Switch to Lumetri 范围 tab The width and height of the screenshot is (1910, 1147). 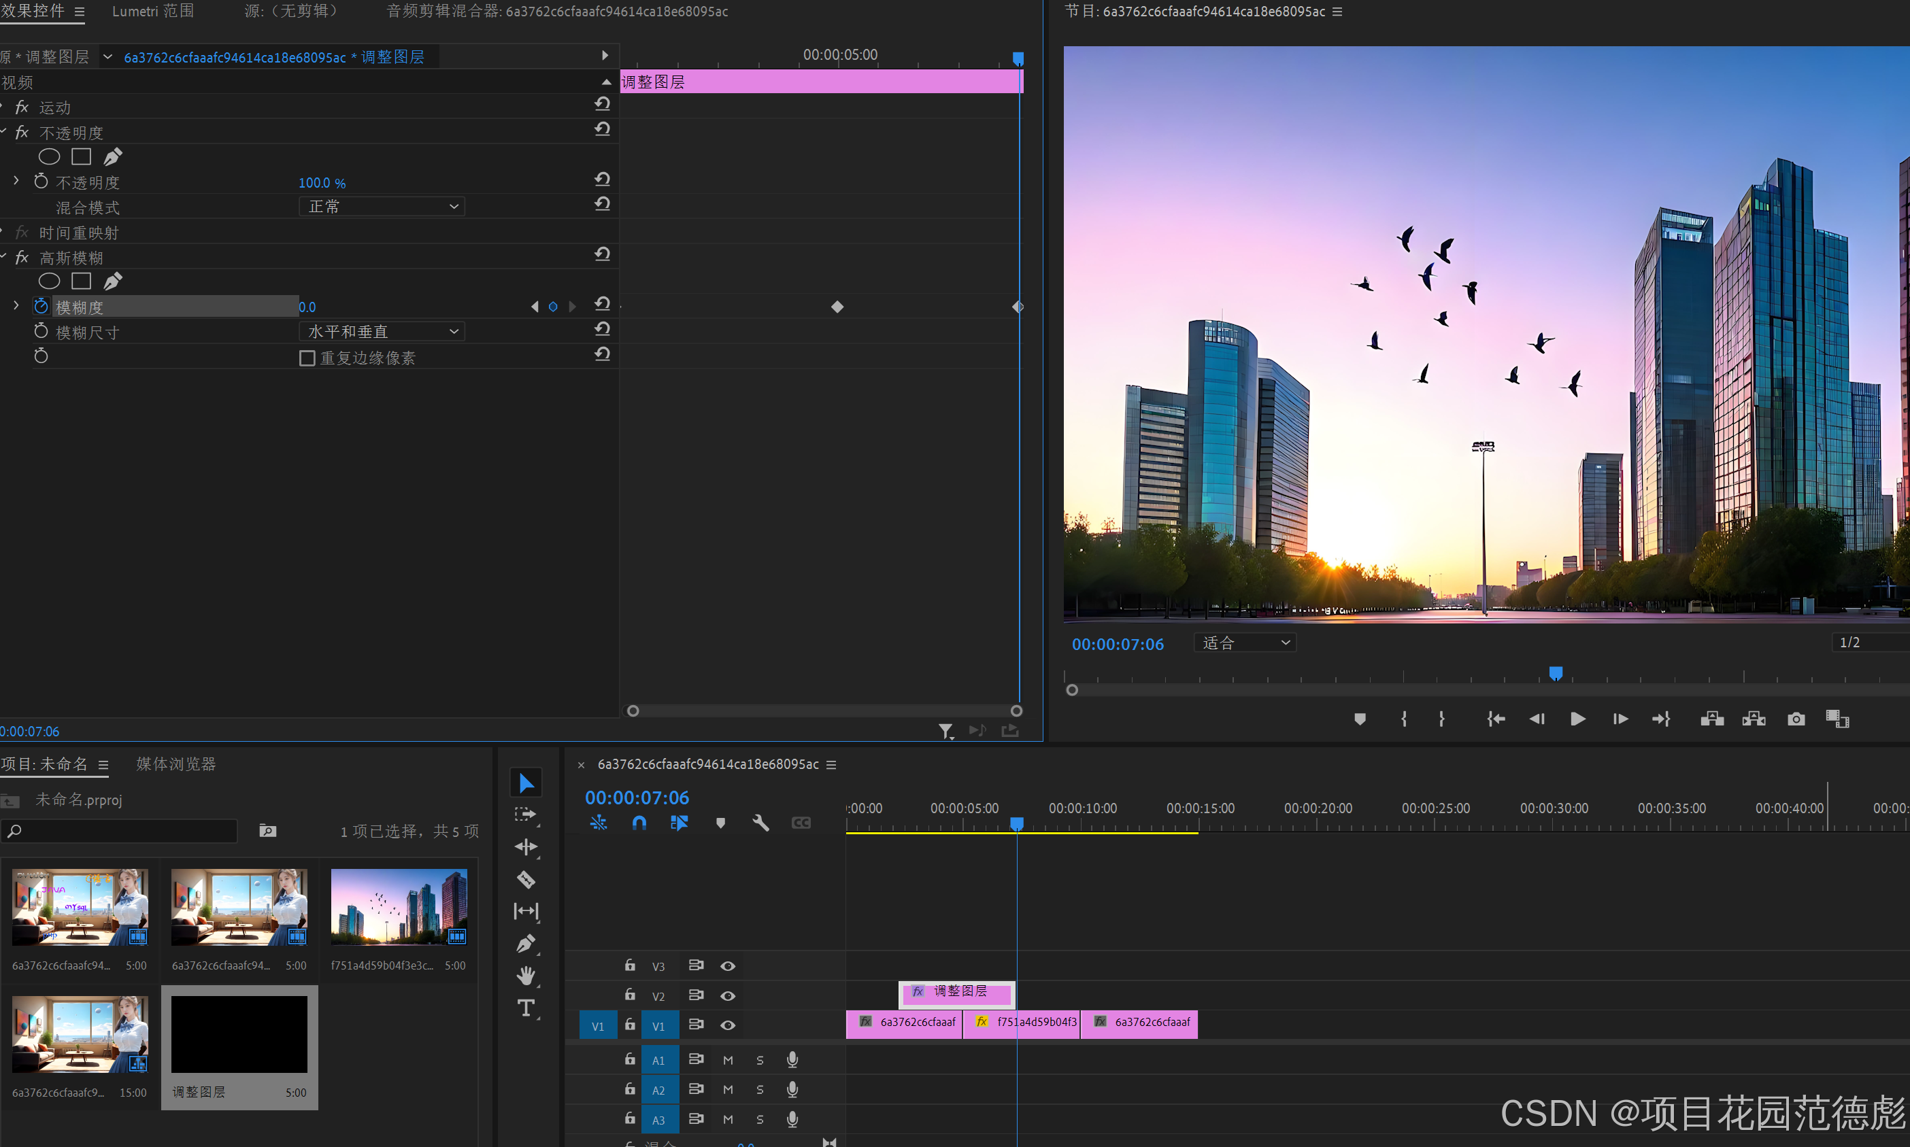click(153, 12)
